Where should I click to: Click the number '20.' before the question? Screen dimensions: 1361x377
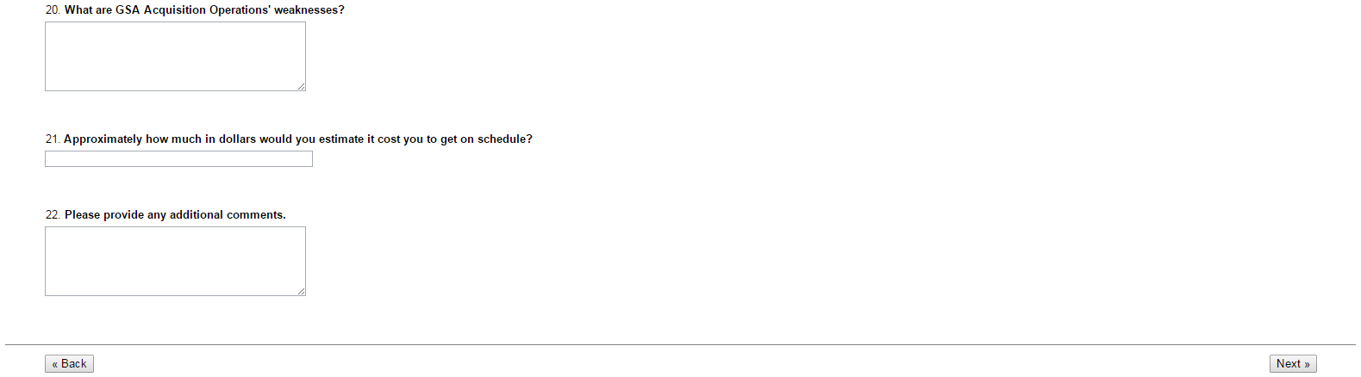click(x=53, y=10)
